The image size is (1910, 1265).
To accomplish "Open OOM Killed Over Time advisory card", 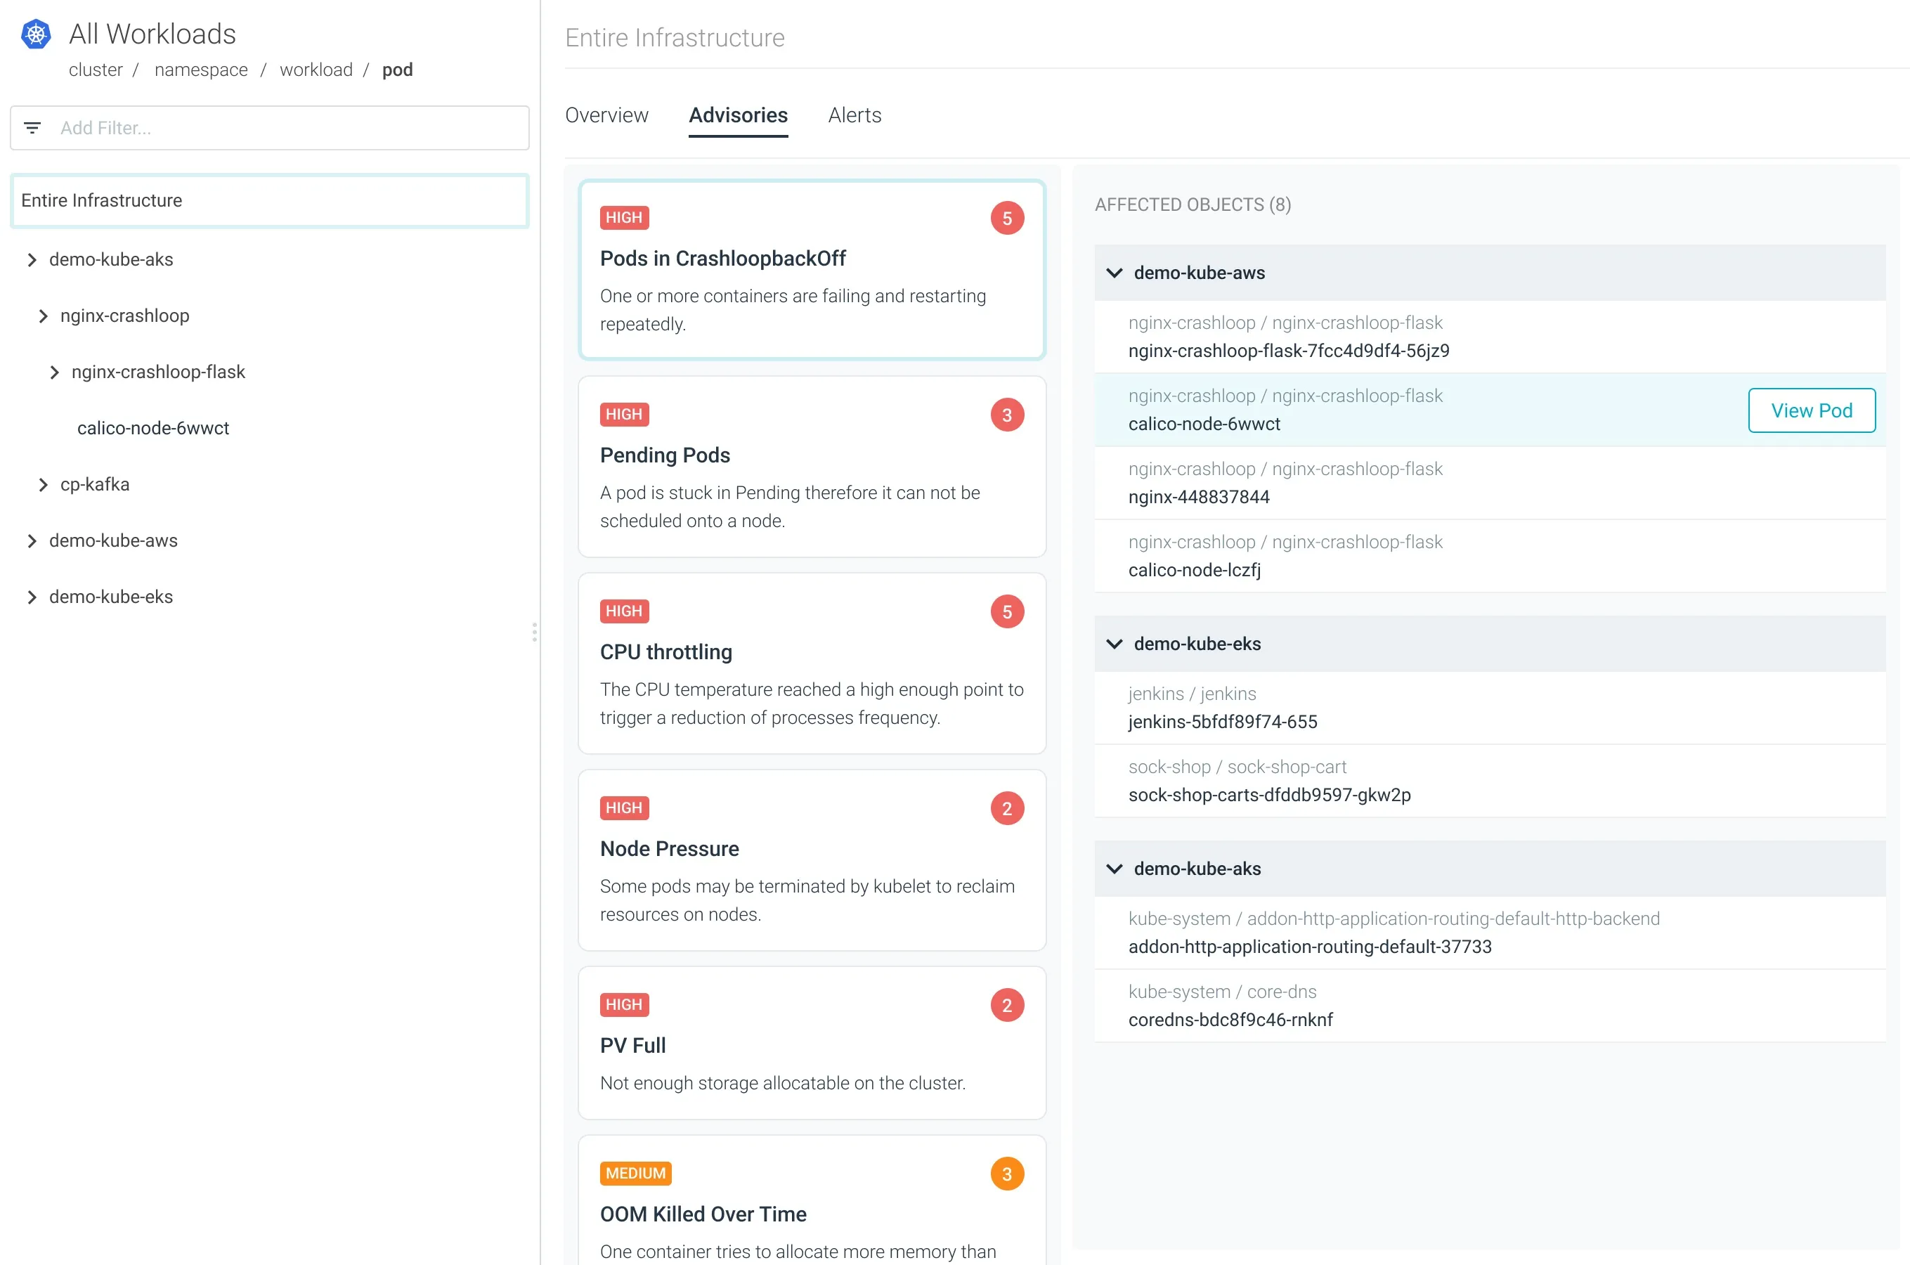I will [812, 1200].
